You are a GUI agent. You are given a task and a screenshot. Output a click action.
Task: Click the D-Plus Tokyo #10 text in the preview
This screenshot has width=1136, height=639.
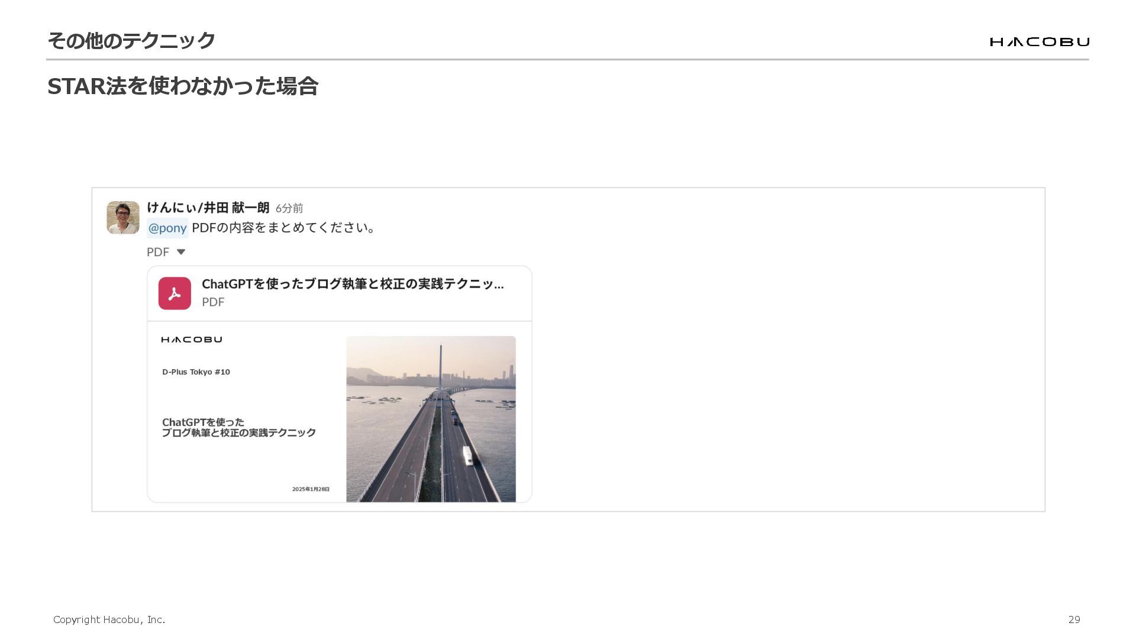196,372
